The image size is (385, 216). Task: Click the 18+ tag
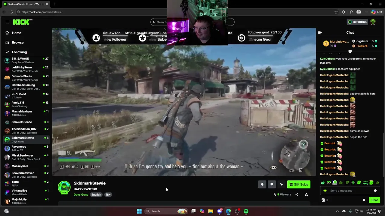108,194
